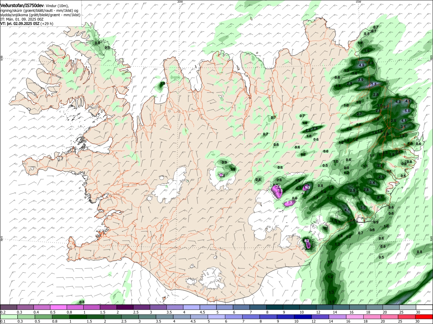Click the 3.1 precipitation value on the map
Viewport: 433px width, 324px height.
tap(403, 127)
